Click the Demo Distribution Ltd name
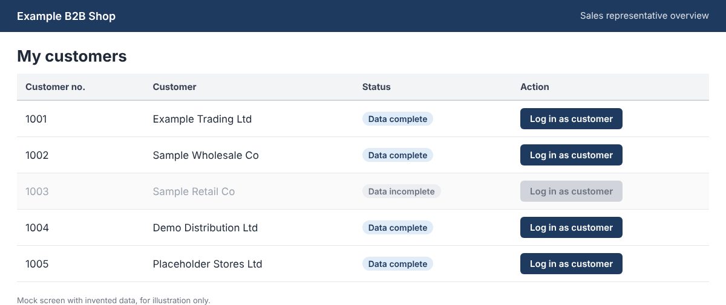The image size is (726, 305). point(205,228)
